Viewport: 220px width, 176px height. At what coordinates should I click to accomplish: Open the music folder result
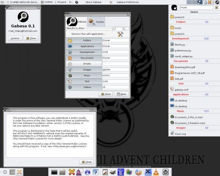(176, 28)
